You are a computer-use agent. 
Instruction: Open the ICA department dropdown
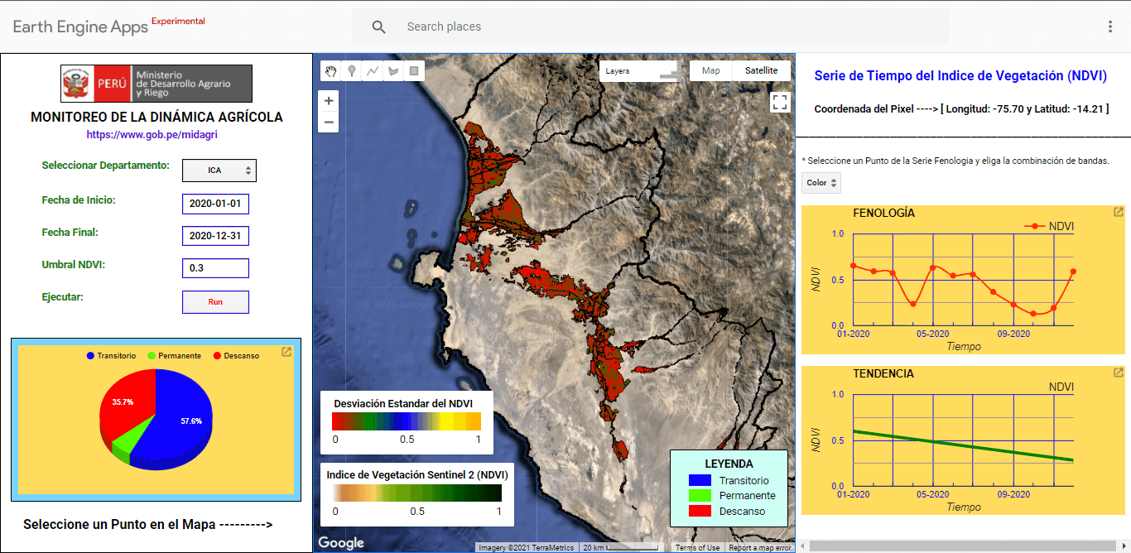click(219, 171)
